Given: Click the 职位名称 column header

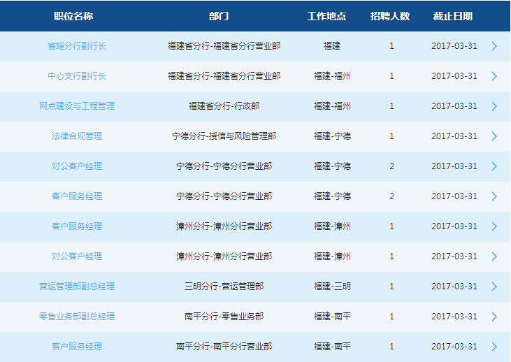Looking at the screenshot, I should pos(73,16).
